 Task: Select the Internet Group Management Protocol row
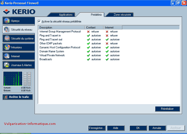pyautogui.click(x=109, y=31)
